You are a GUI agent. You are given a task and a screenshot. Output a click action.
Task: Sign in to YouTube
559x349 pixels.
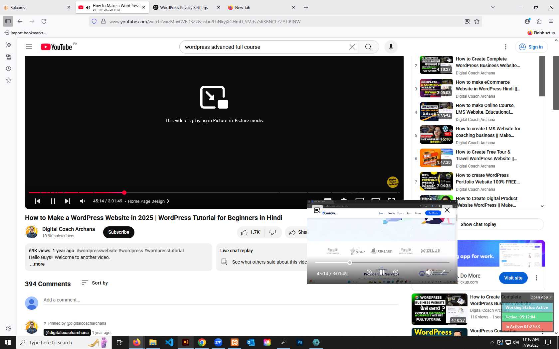coord(531,47)
